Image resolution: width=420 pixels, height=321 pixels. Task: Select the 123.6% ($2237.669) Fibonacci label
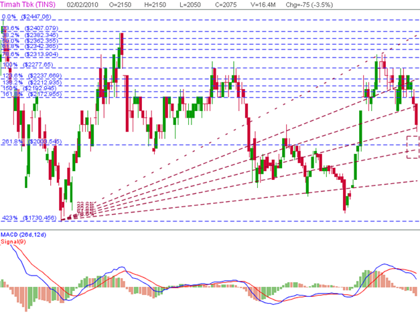coord(32,76)
